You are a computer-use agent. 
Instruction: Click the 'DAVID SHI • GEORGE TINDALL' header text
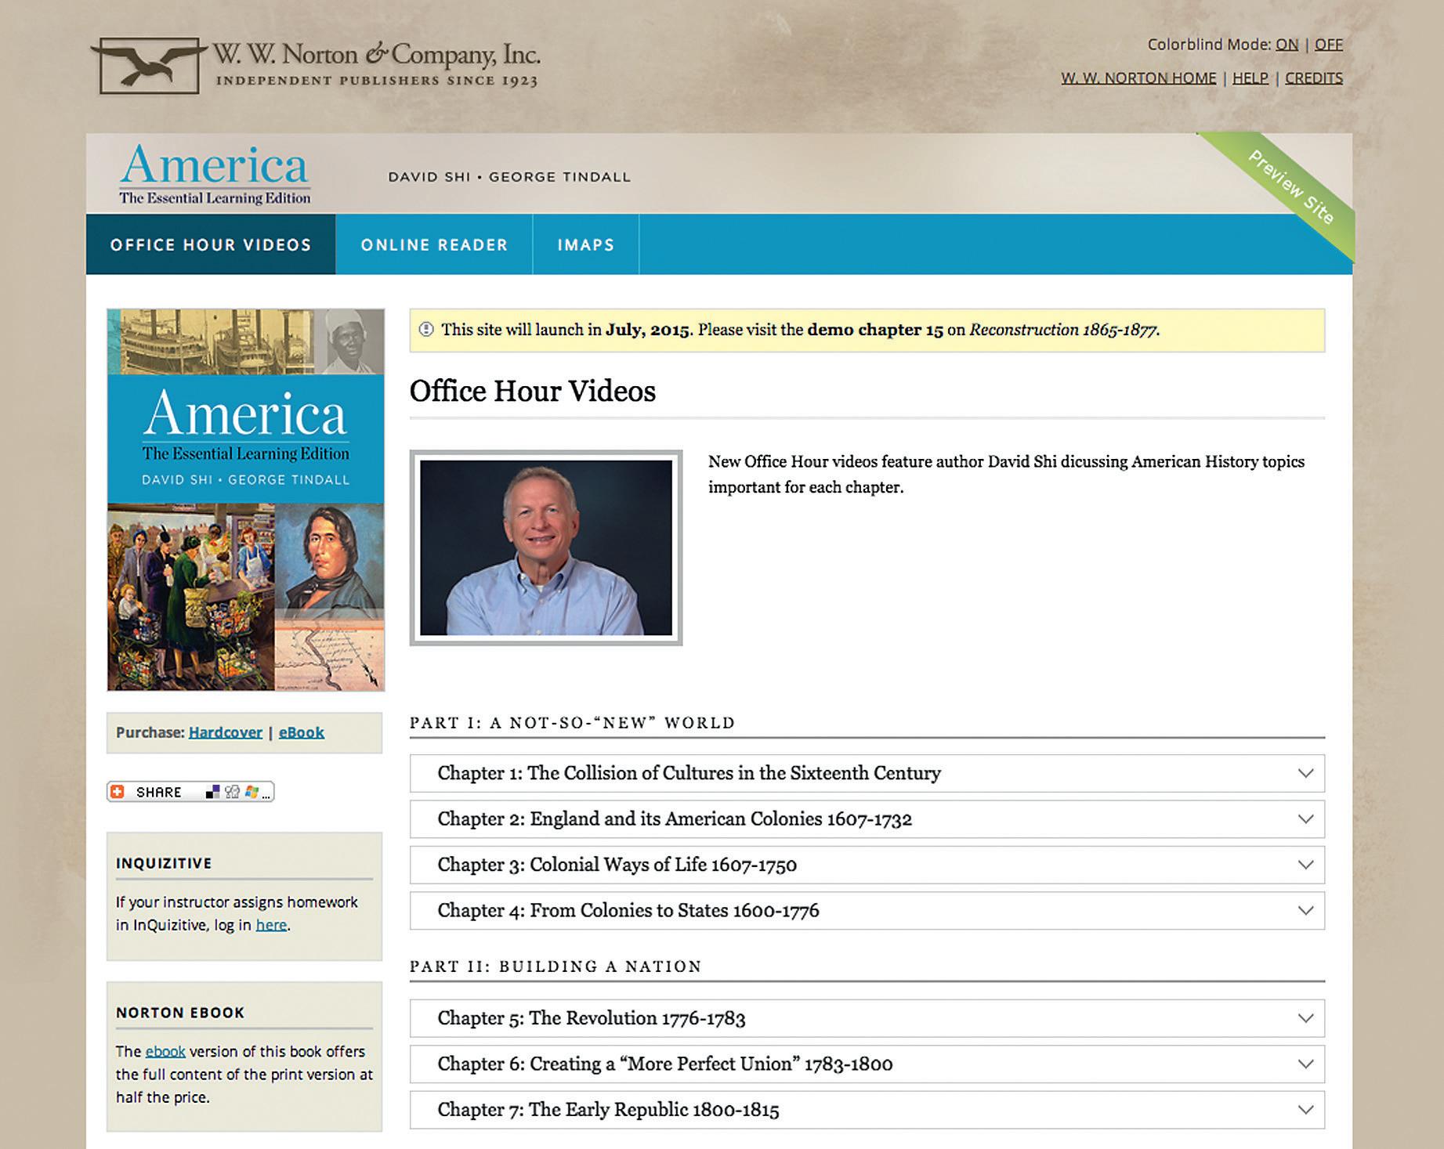[x=509, y=177]
